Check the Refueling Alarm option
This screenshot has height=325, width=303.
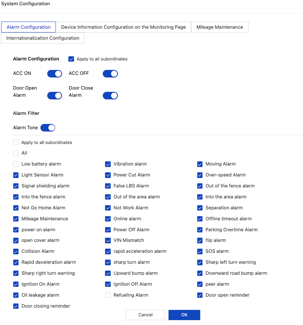click(108, 295)
